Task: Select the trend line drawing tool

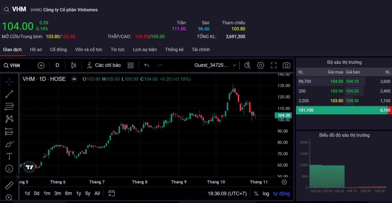Action: [x=9, y=94]
